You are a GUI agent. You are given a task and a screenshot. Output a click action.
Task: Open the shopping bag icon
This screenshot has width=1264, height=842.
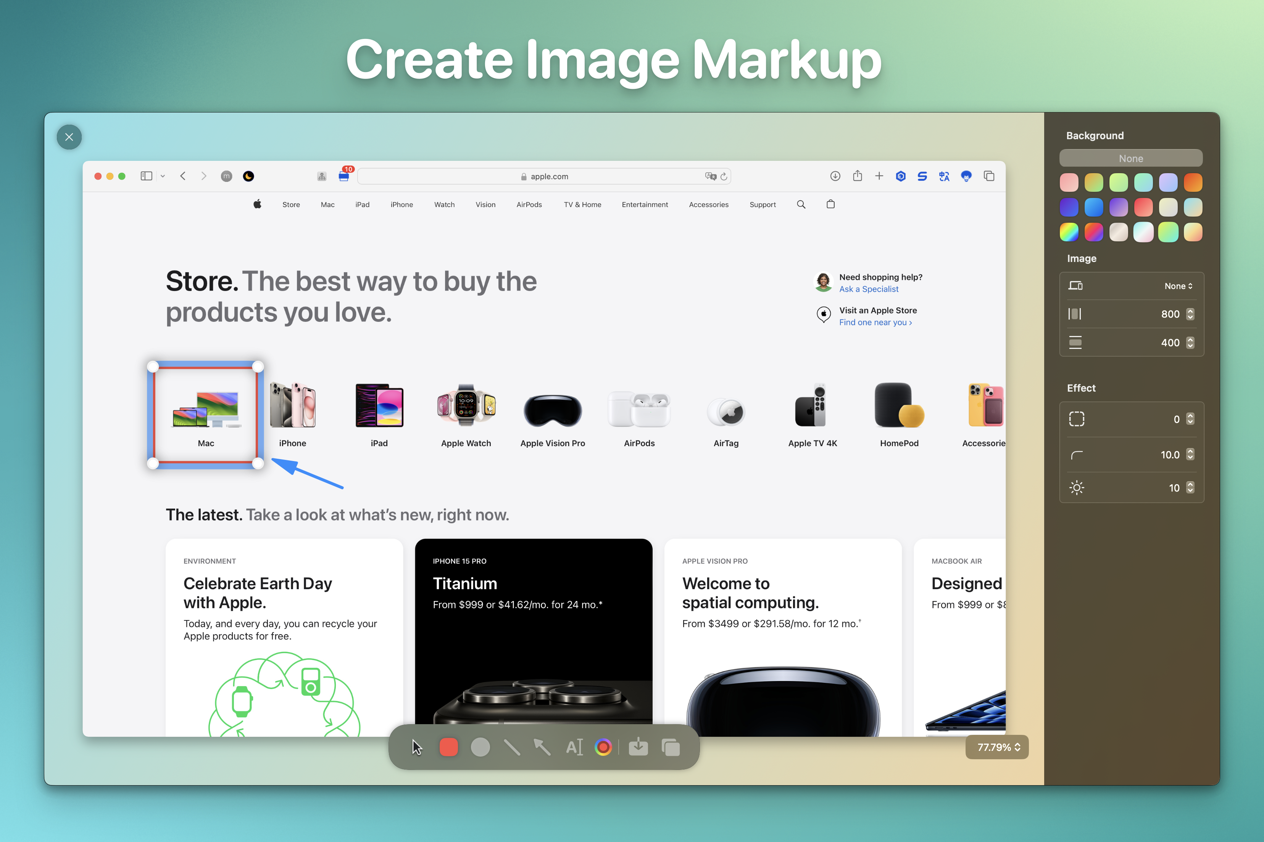point(831,204)
